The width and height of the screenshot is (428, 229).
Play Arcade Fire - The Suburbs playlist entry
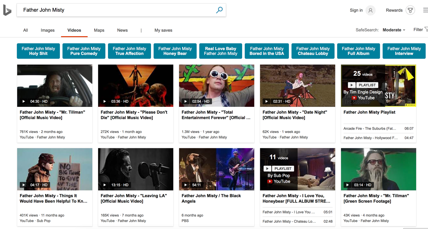pyautogui.click(x=378, y=128)
